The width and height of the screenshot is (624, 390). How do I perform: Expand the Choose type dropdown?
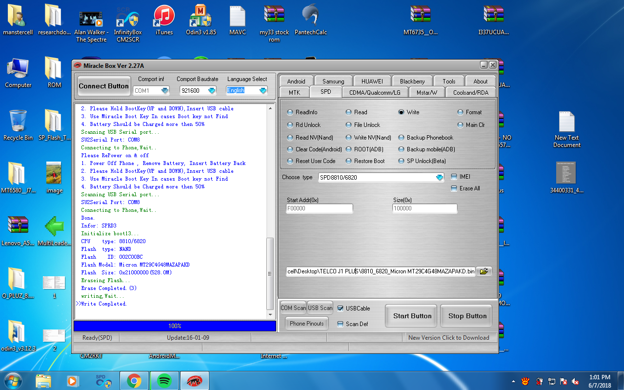point(440,178)
